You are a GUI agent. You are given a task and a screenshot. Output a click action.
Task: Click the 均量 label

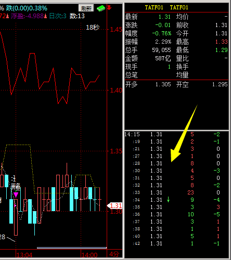tap(182, 75)
